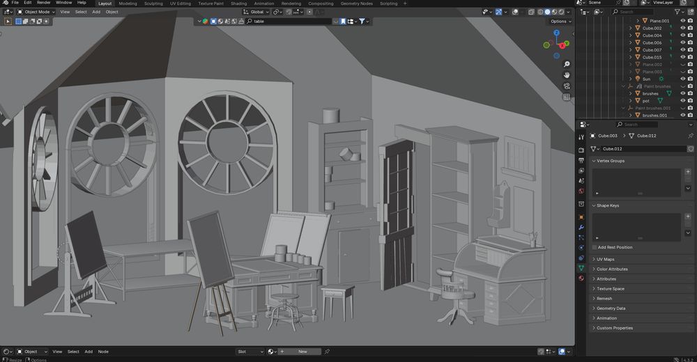The height and width of the screenshot is (362, 697).
Task: Open the World properties tab
Action: (581, 191)
